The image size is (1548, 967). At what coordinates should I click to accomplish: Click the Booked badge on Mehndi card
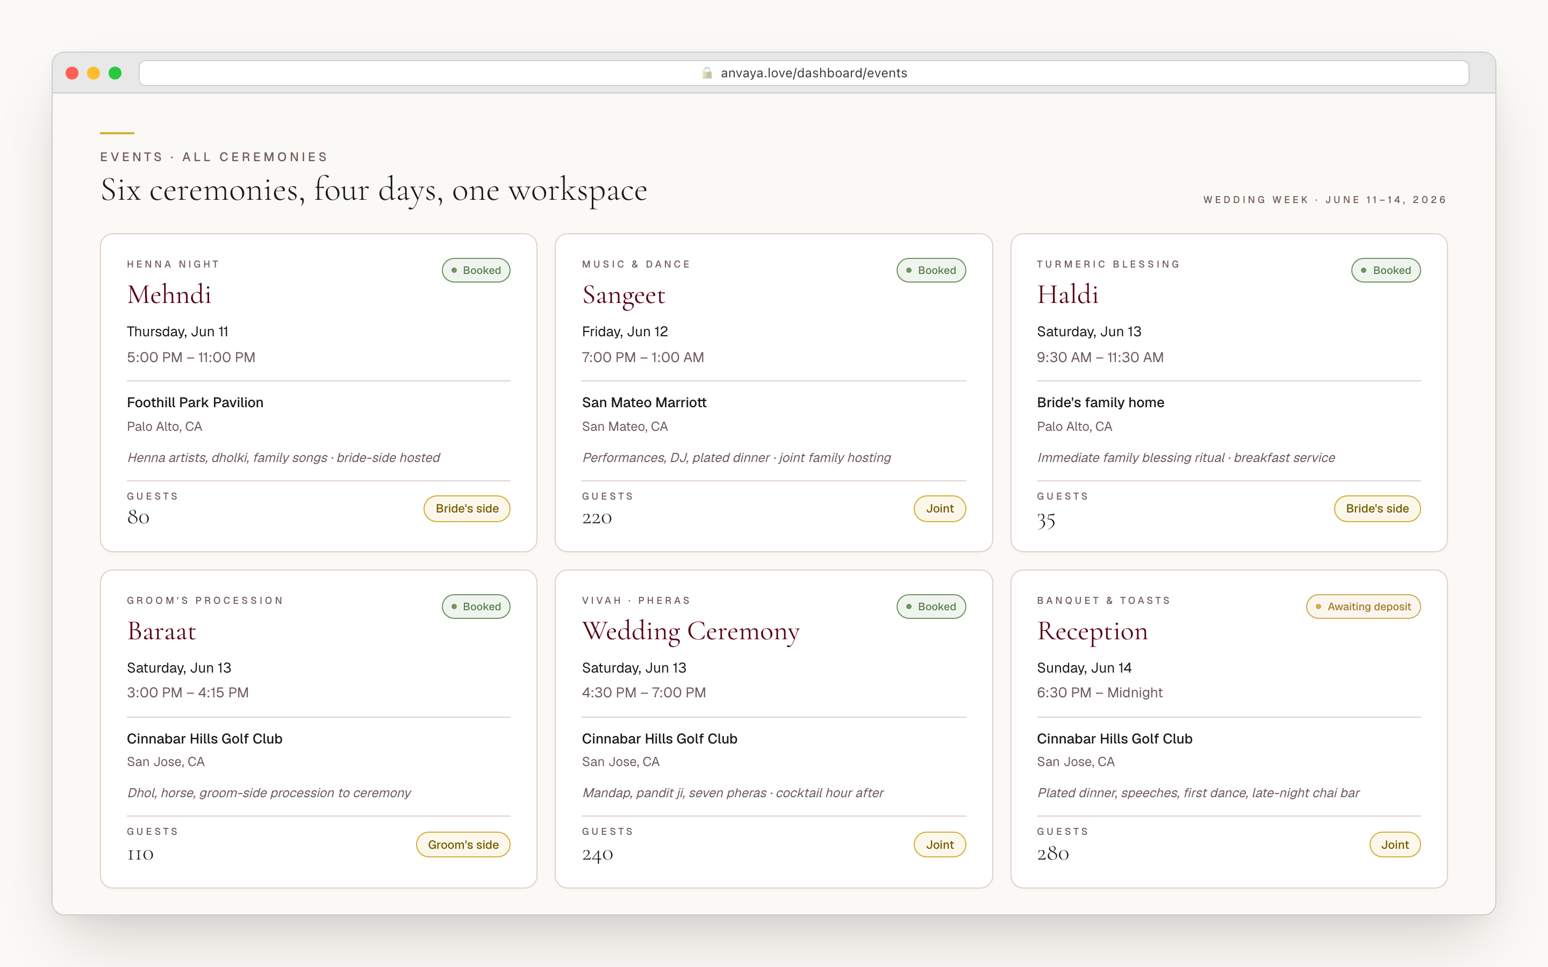point(476,270)
